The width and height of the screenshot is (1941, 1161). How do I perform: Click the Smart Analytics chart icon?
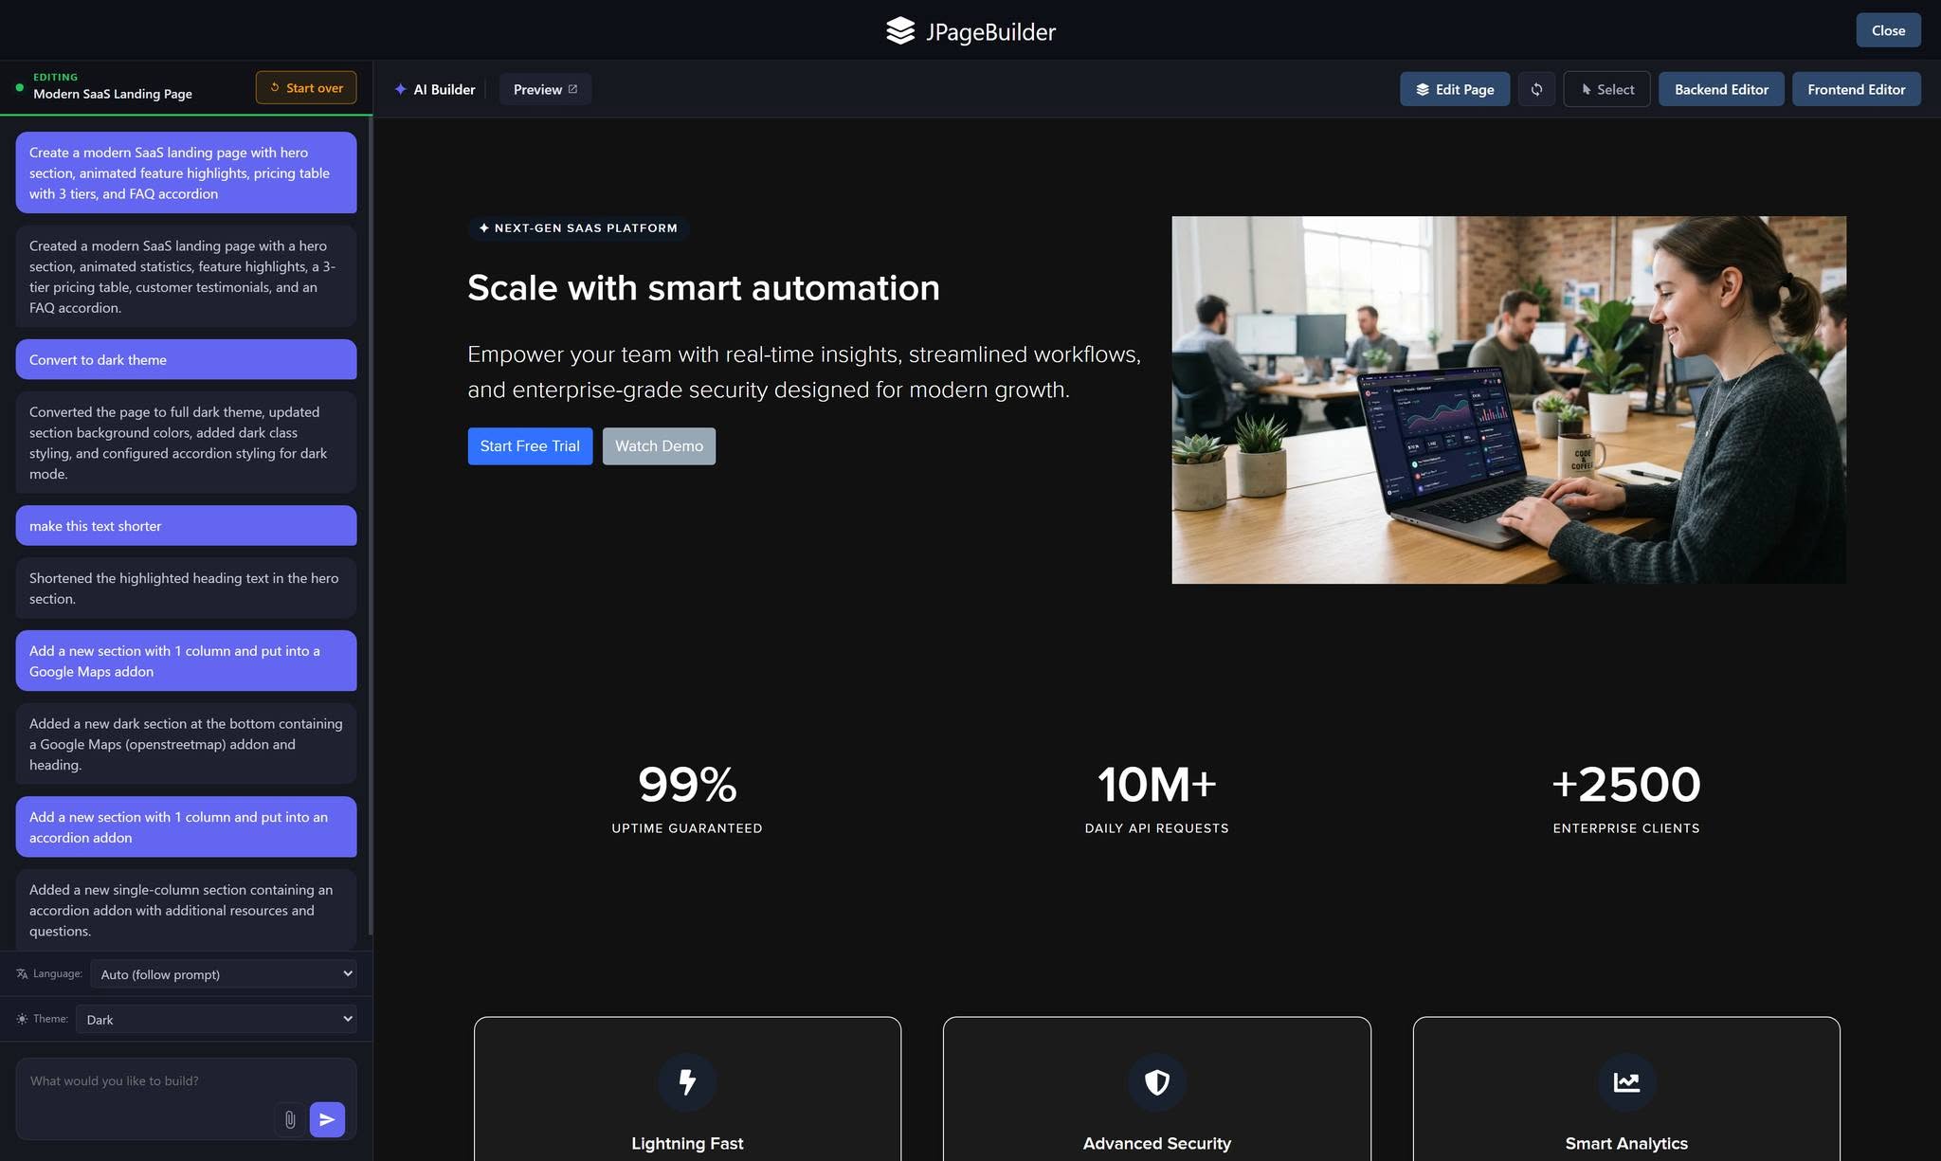tap(1626, 1081)
